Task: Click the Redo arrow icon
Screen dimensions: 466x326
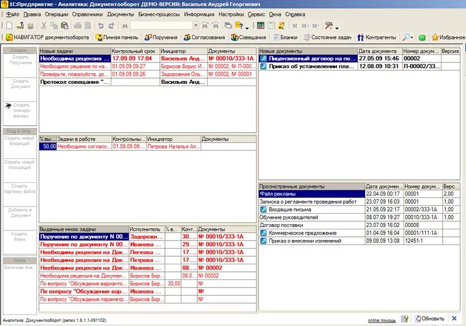Action: [111, 26]
